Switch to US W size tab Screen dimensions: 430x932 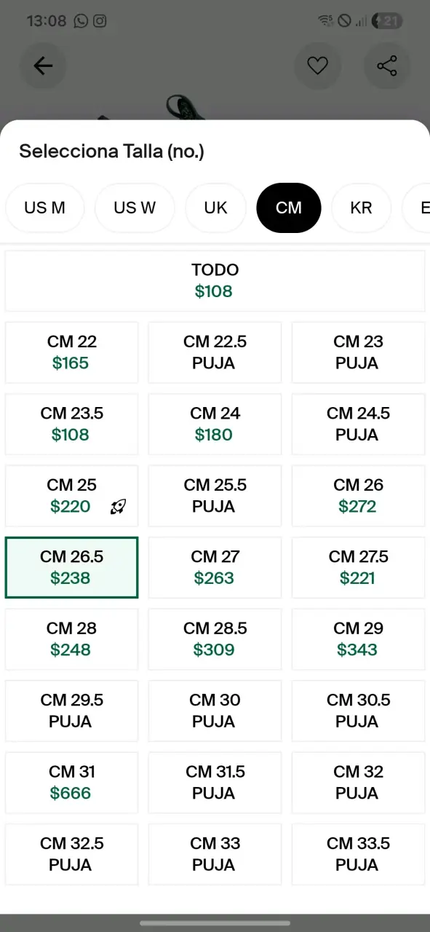(135, 208)
